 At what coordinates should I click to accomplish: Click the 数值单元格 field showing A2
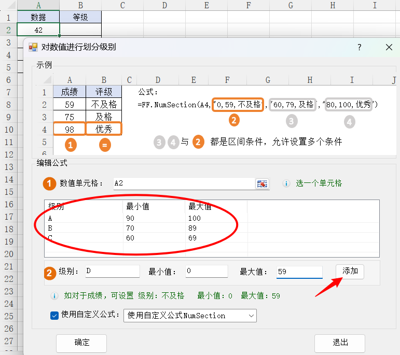click(x=183, y=183)
